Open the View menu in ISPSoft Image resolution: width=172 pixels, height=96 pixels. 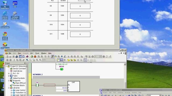coord(19,53)
